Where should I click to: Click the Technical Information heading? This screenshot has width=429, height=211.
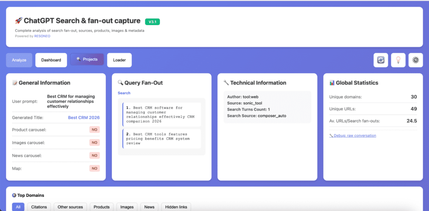click(x=258, y=83)
